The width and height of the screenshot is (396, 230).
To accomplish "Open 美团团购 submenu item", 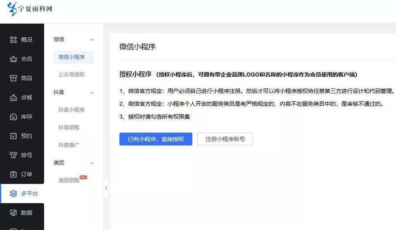I will [69, 180].
